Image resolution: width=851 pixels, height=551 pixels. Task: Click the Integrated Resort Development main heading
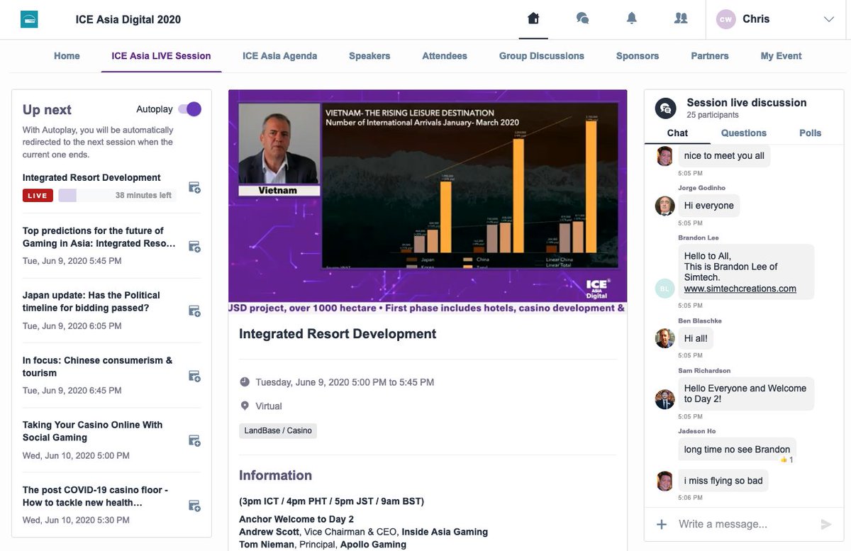point(338,334)
